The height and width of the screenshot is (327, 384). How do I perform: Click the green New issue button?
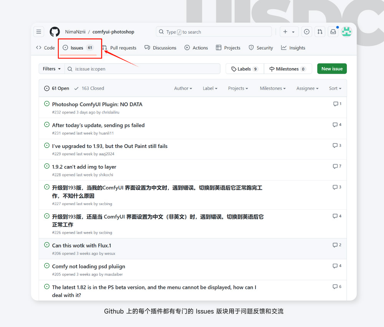tap(332, 69)
